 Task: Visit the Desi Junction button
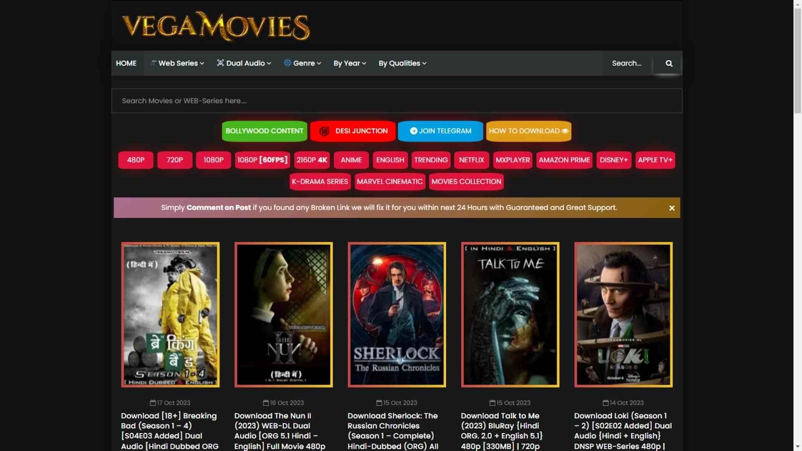(353, 131)
